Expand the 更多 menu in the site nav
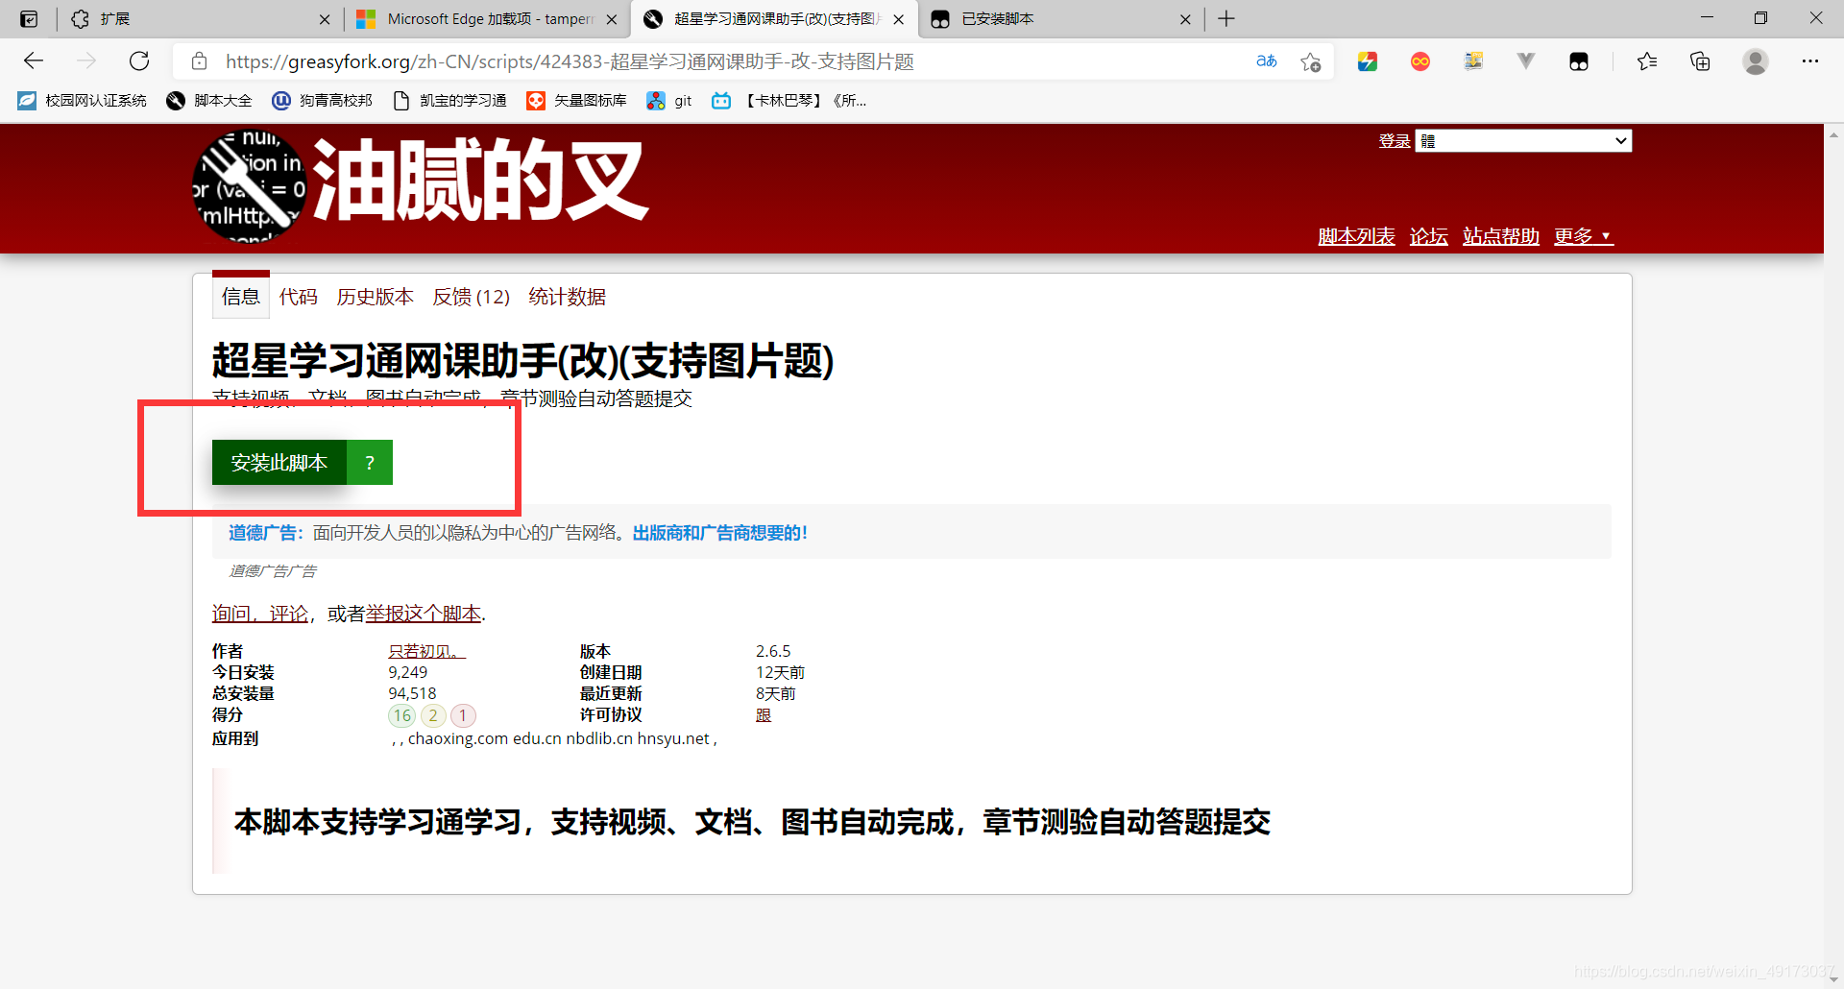Screen dimensions: 1844x989 click(1584, 236)
